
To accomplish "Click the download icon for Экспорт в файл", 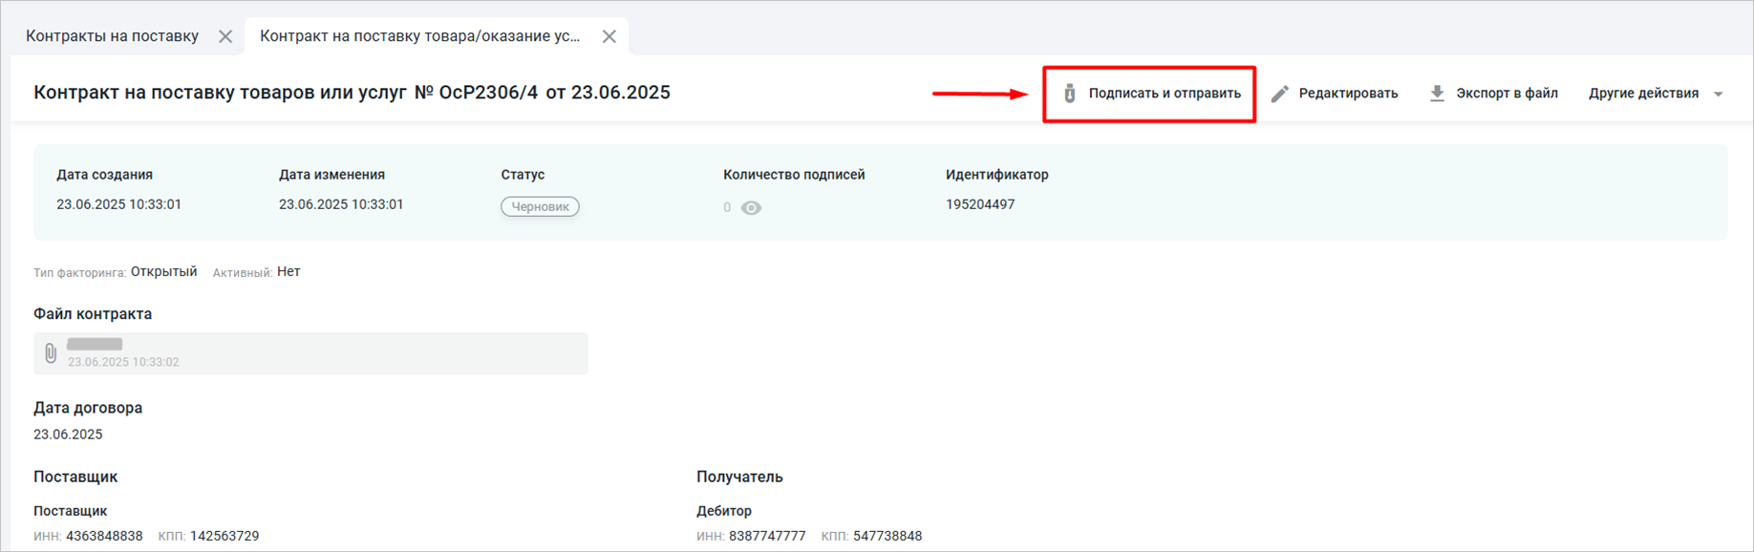I will click(1437, 94).
